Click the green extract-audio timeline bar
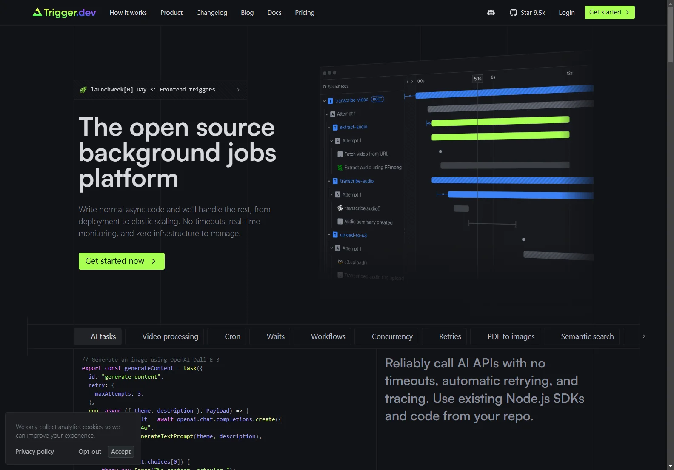Screen dimensions: 674x470 [x=500, y=121]
